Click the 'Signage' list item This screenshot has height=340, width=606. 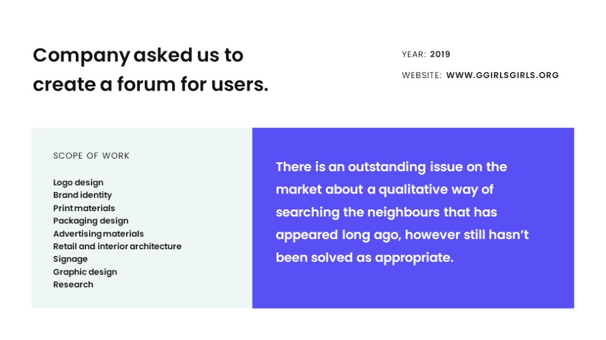[x=70, y=259]
